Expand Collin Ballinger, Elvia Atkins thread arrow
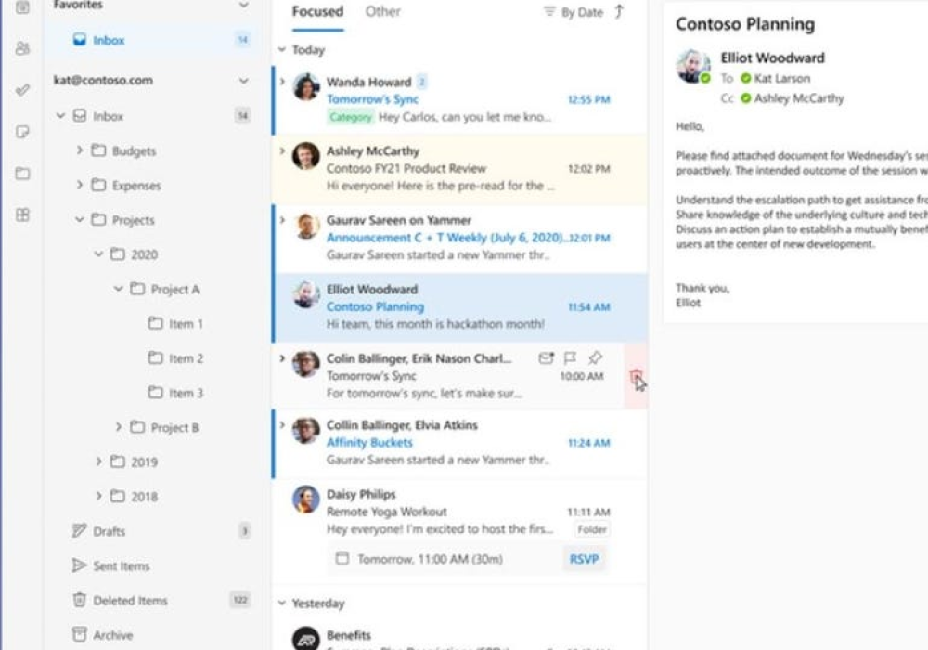This screenshot has width=928, height=650. pos(282,424)
